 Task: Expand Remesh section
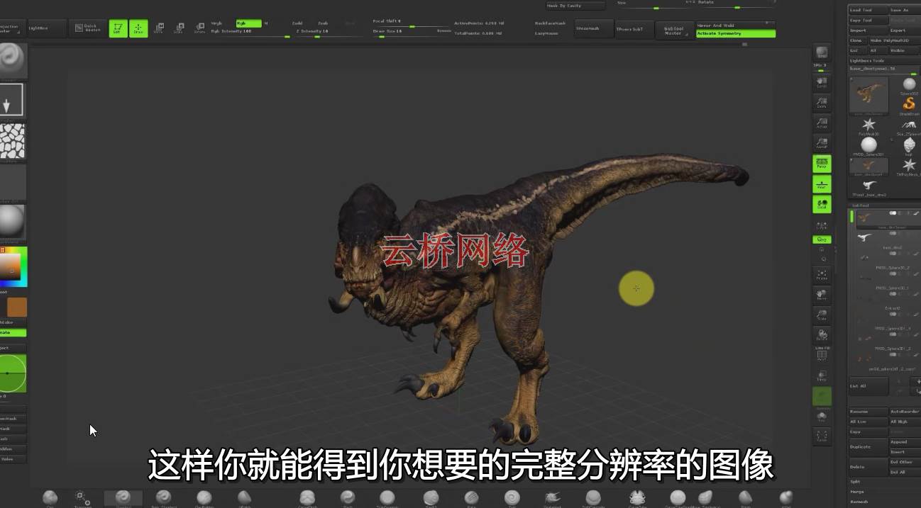click(x=859, y=502)
